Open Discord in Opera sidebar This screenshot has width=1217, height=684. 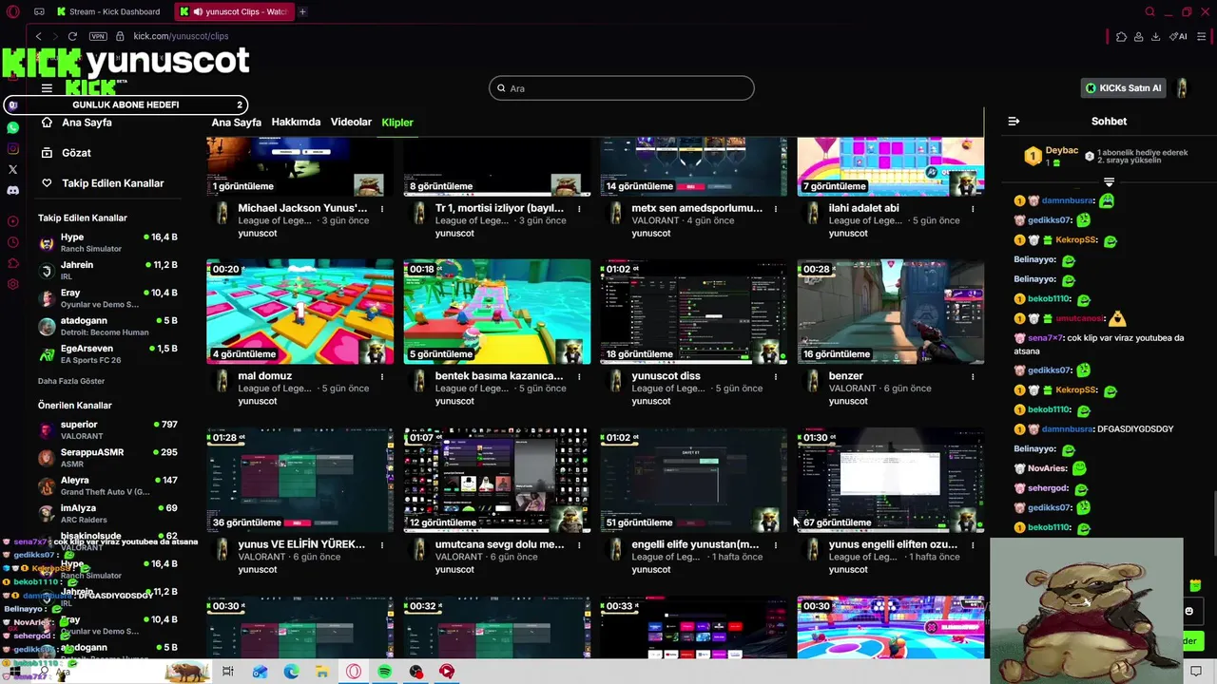[12, 190]
